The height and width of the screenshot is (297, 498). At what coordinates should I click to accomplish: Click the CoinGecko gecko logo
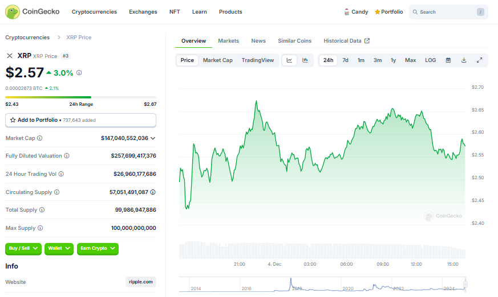click(13, 12)
